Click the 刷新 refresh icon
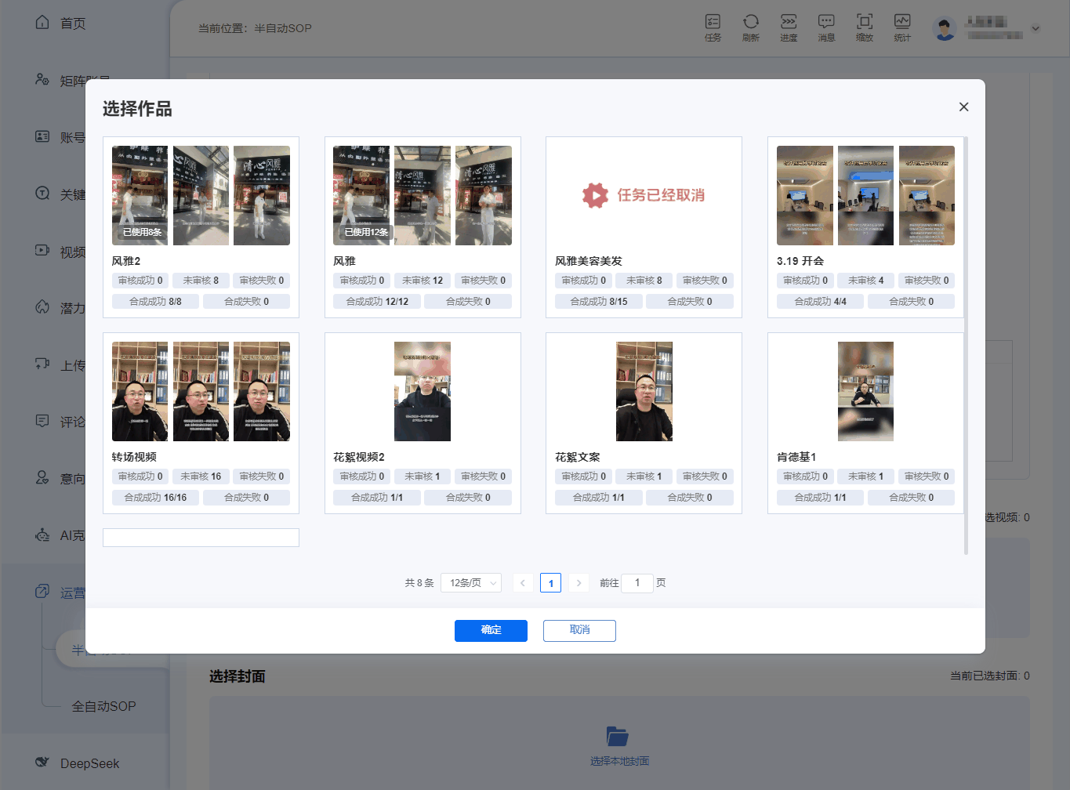 (751, 22)
